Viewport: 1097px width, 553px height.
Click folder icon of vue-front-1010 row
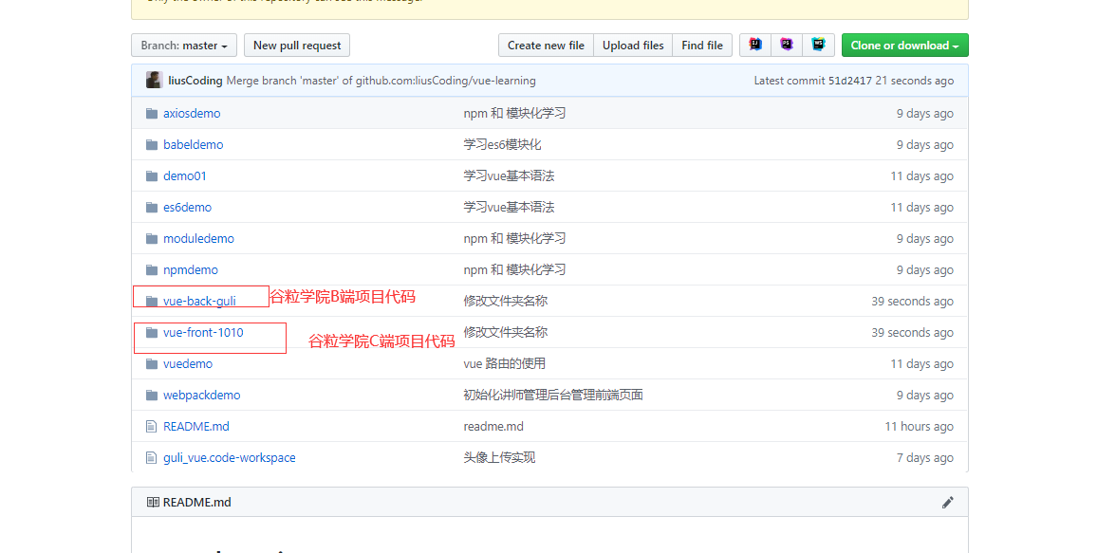(151, 333)
